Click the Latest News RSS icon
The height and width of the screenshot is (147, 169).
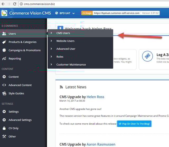[61, 87]
